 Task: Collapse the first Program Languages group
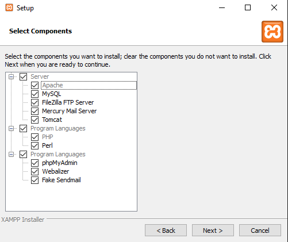click(11, 128)
